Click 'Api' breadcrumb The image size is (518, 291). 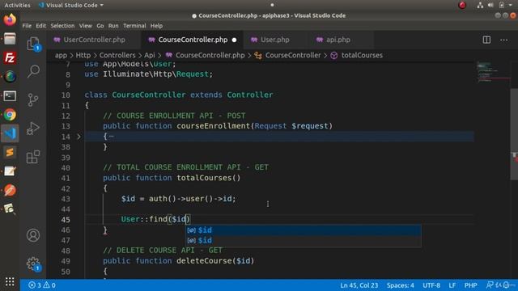coord(149,55)
